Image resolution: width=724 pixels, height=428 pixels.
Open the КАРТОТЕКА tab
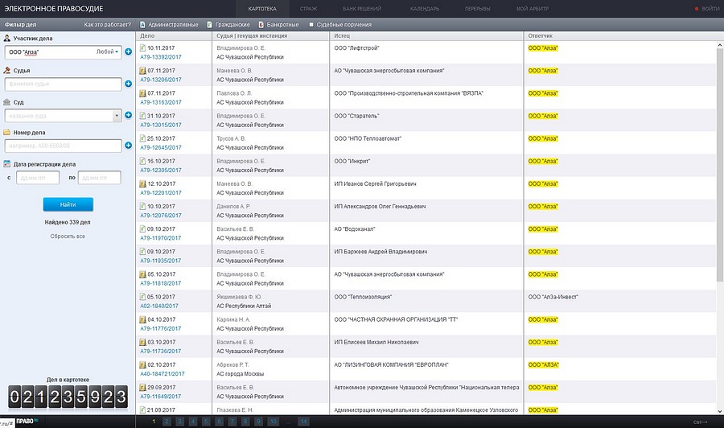click(x=262, y=9)
